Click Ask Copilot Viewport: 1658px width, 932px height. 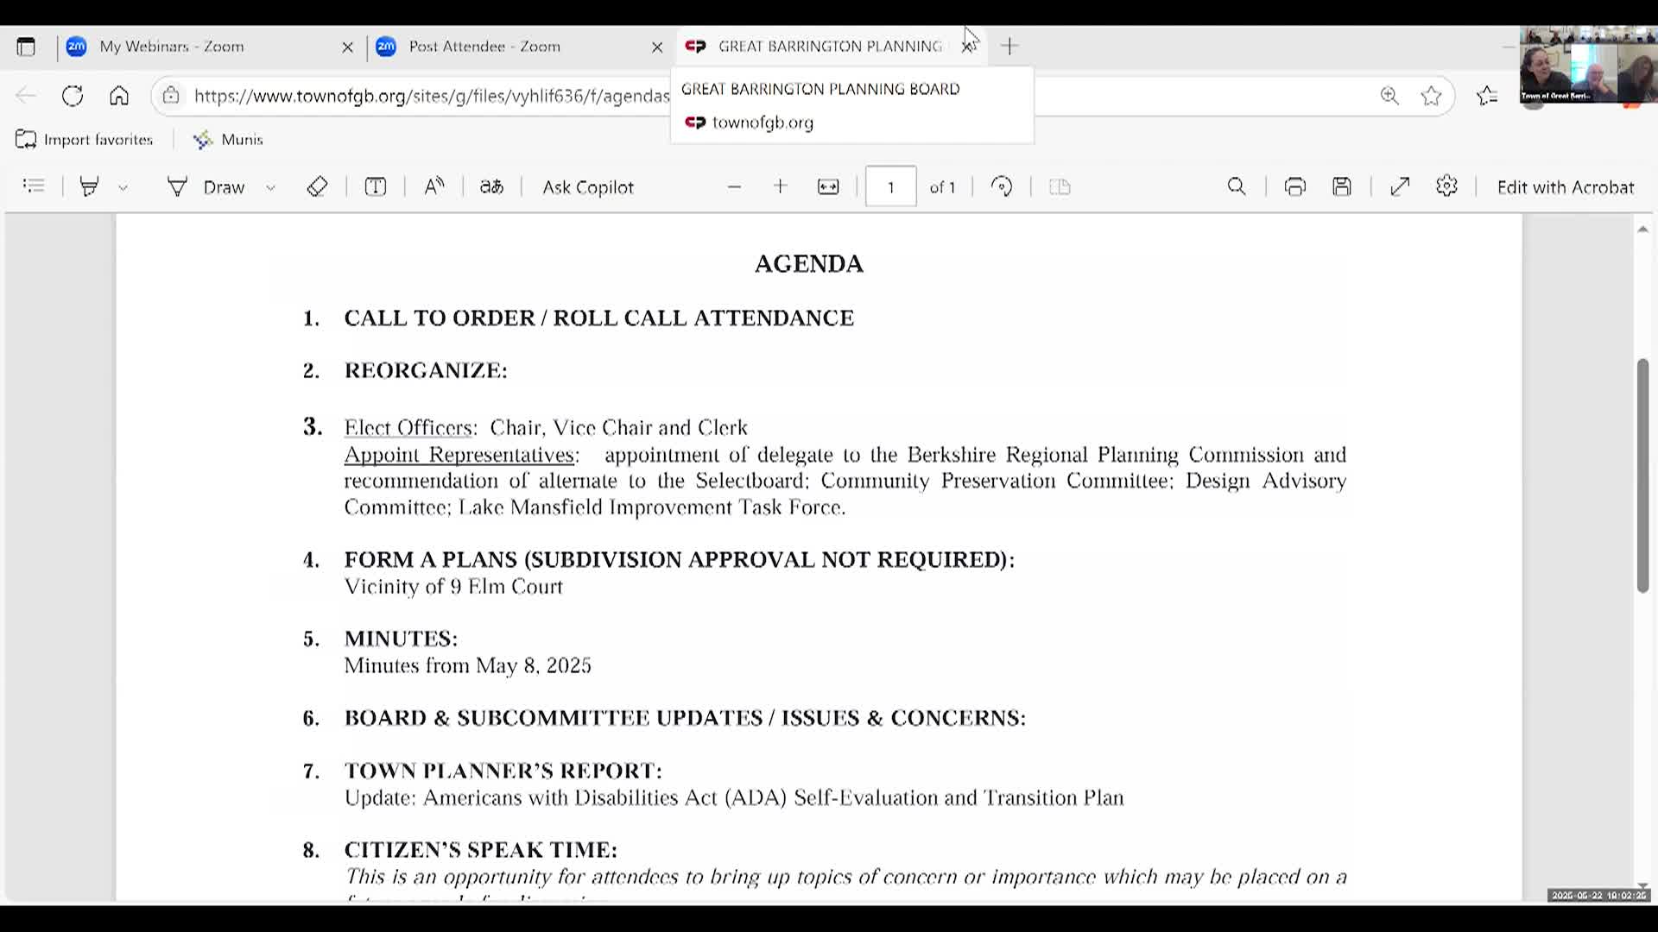pyautogui.click(x=588, y=187)
